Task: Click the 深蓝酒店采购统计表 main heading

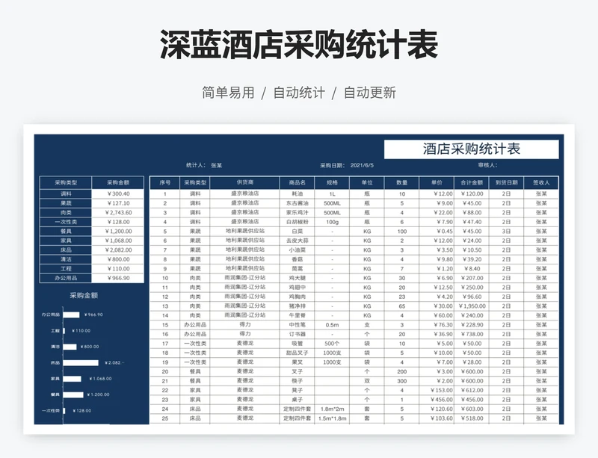Action: [298, 45]
